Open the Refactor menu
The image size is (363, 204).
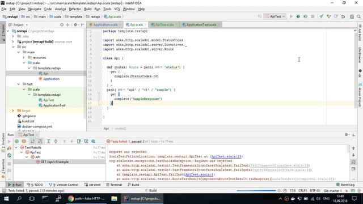pos(75,9)
